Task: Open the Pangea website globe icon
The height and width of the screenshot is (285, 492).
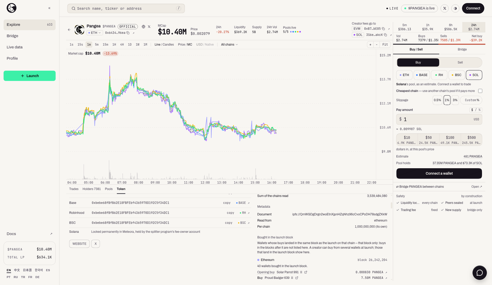Action: coord(143,27)
